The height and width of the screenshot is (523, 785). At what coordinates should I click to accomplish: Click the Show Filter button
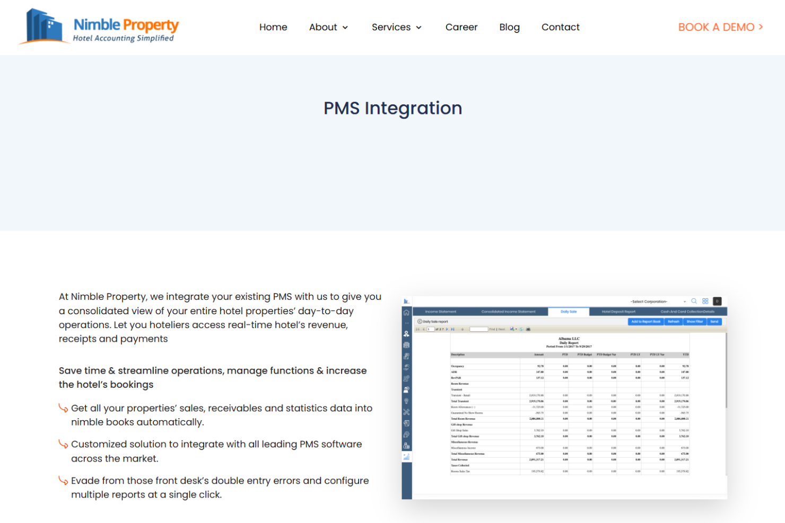coord(695,322)
